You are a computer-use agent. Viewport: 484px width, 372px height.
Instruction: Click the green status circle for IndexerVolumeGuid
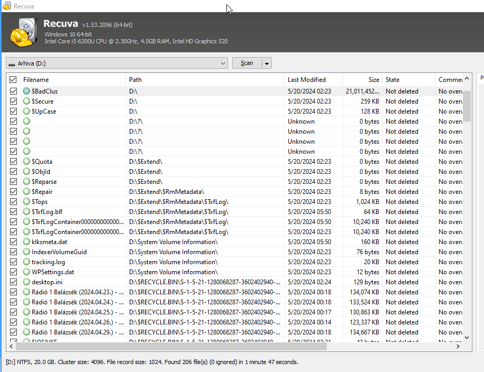point(26,252)
